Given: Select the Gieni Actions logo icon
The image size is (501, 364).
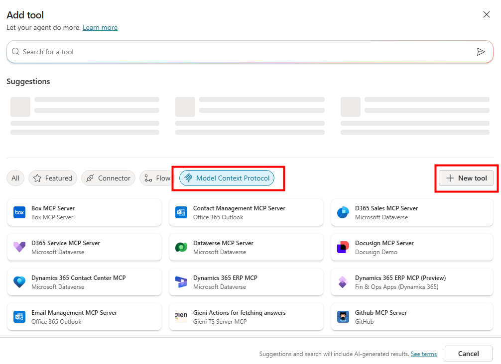Looking at the screenshot, I should click(x=181, y=317).
